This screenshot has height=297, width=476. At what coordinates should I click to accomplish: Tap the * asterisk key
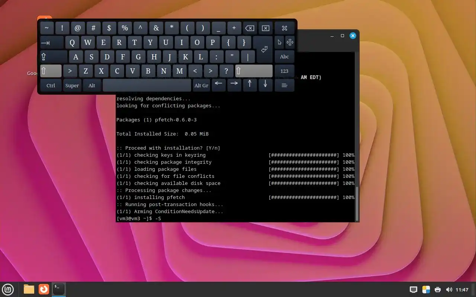tap(171, 28)
